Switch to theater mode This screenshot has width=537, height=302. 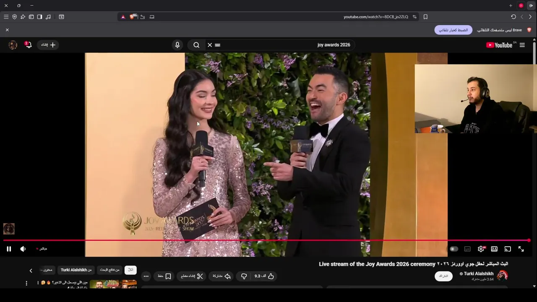(x=494, y=249)
